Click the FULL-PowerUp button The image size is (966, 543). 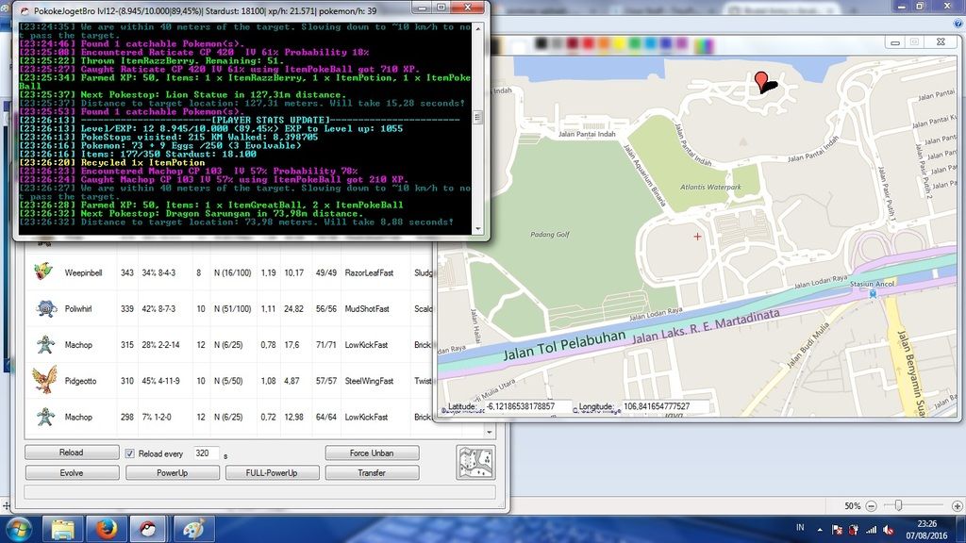click(x=272, y=473)
